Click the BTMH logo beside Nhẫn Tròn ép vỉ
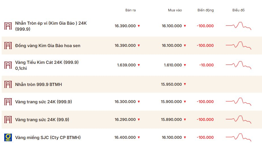The height and width of the screenshot is (143, 262). pos(8,26)
